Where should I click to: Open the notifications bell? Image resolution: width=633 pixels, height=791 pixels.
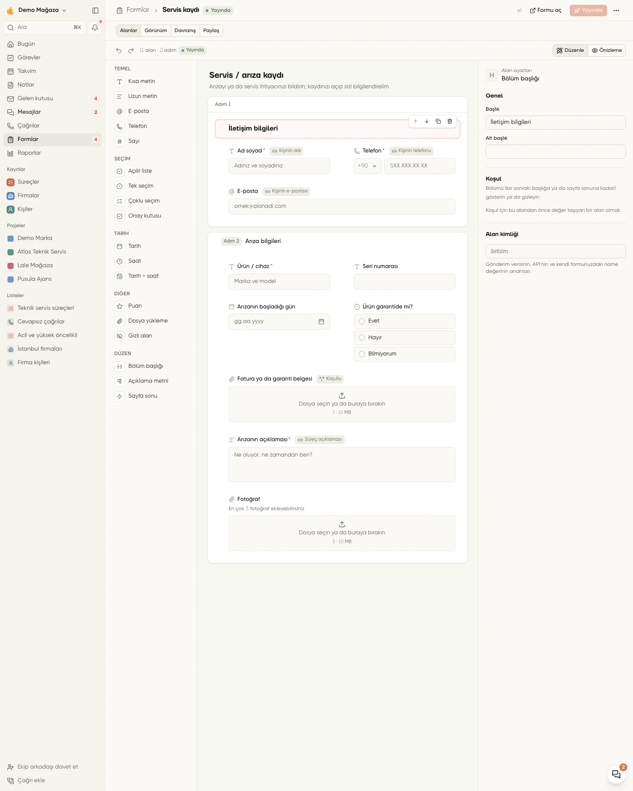coord(95,27)
